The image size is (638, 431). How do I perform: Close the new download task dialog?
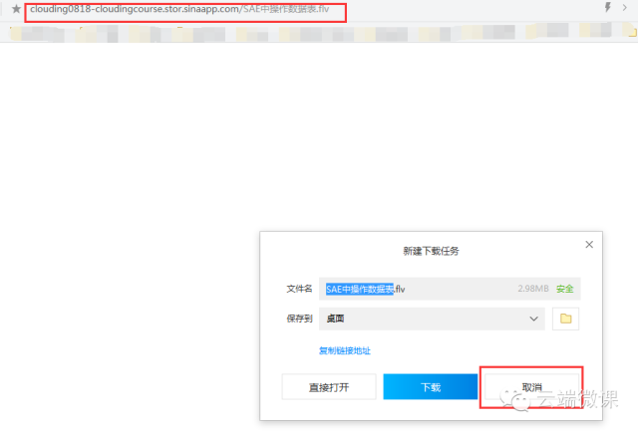tap(589, 245)
